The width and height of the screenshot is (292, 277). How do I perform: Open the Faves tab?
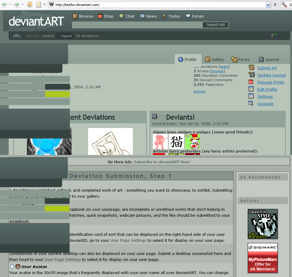pyautogui.click(x=240, y=59)
